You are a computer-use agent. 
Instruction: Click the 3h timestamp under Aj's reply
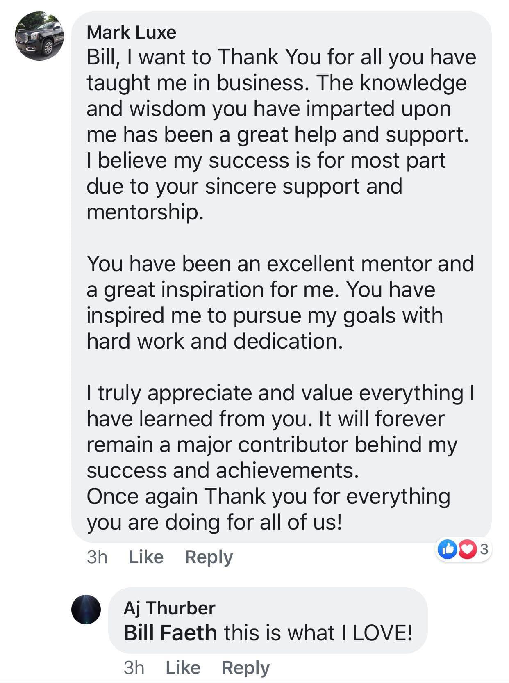click(134, 667)
